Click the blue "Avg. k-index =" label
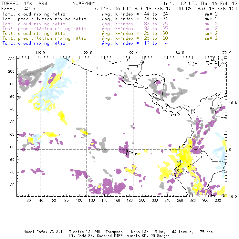The height and width of the screenshot is (239, 239). coord(120,43)
